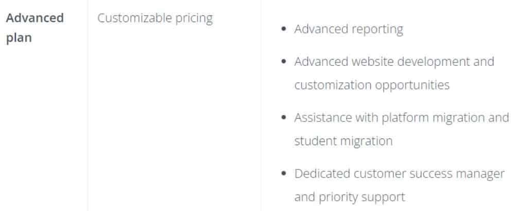Click the word 'pricing' in second column
The height and width of the screenshot is (211, 515).
click(194, 19)
